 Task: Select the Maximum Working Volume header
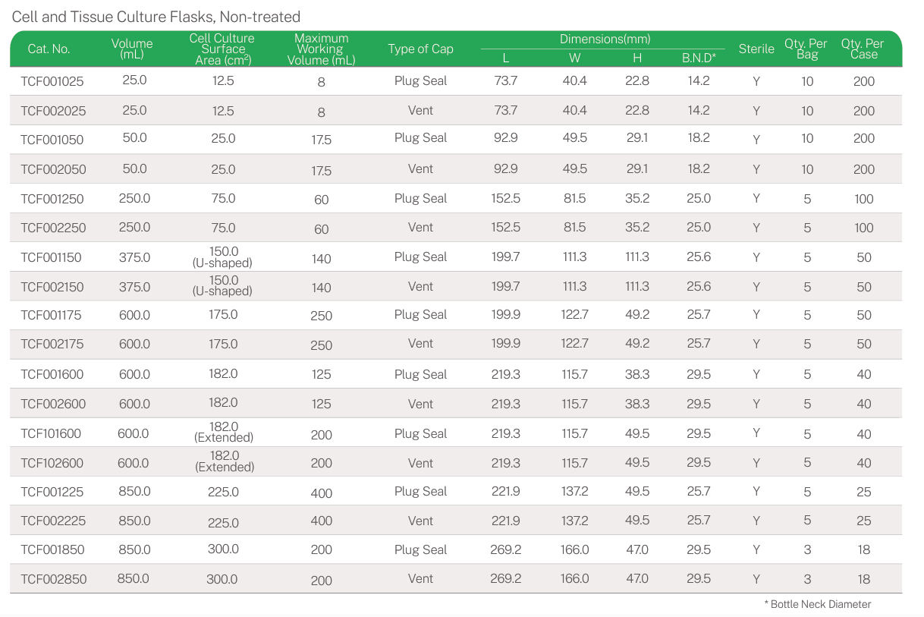pyautogui.click(x=321, y=49)
